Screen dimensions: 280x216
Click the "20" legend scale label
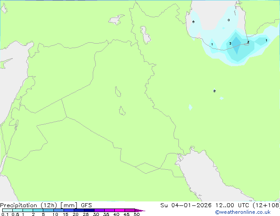coord(76,214)
